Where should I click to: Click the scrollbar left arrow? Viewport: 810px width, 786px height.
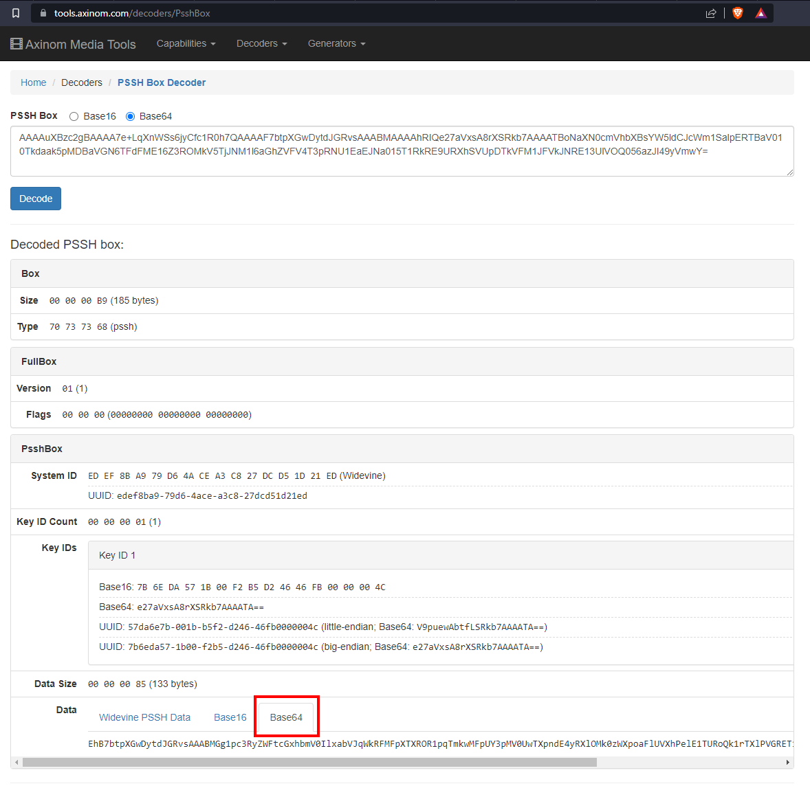click(x=17, y=762)
